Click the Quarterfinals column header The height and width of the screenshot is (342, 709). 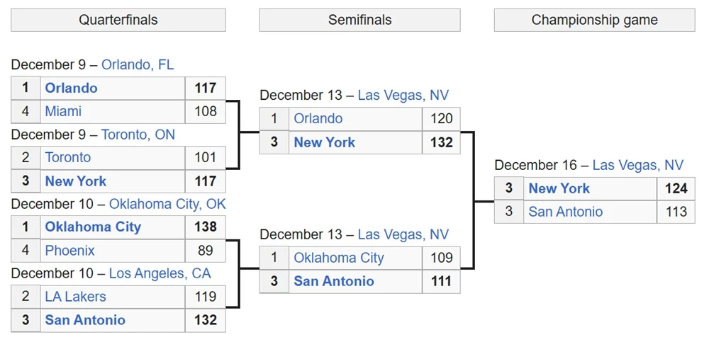[x=118, y=20]
